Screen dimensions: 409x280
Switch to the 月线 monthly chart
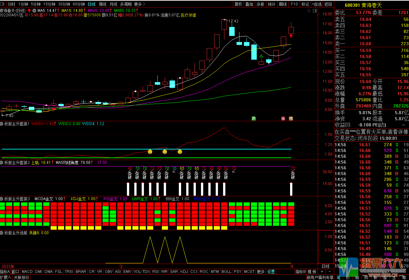click(x=113, y=4)
